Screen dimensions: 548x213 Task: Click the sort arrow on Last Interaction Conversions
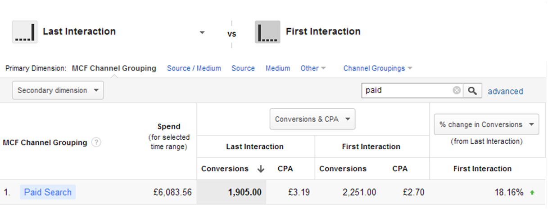pyautogui.click(x=261, y=169)
